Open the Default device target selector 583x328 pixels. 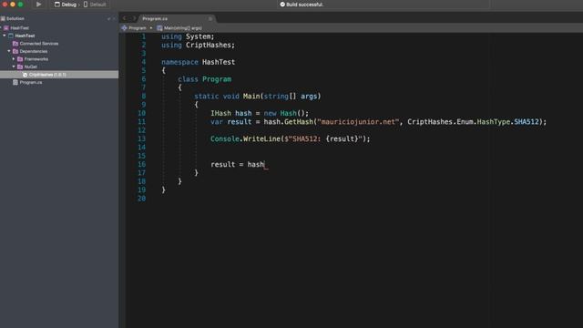(95, 5)
